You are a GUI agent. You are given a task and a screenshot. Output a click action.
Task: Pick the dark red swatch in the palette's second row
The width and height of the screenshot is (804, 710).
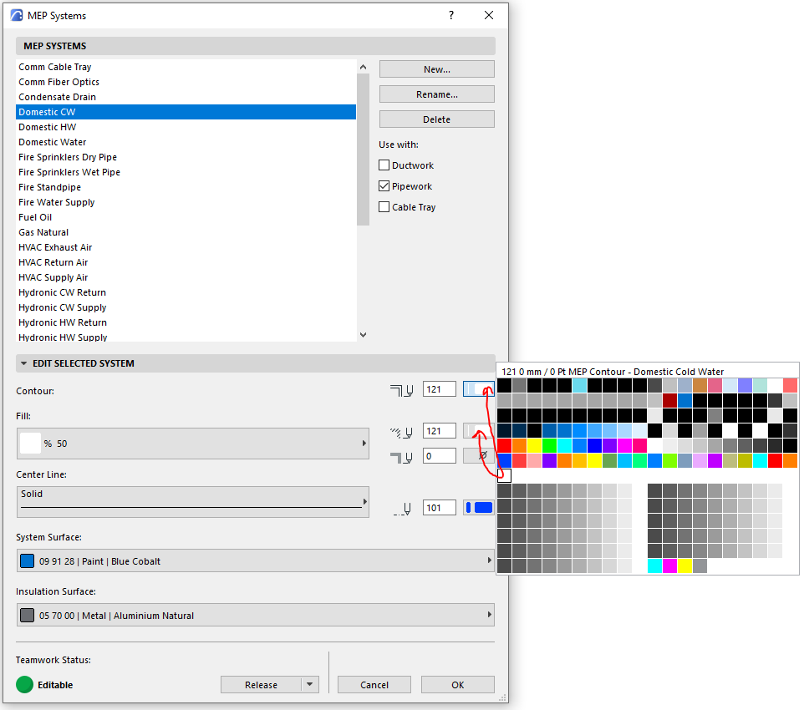[x=669, y=400]
